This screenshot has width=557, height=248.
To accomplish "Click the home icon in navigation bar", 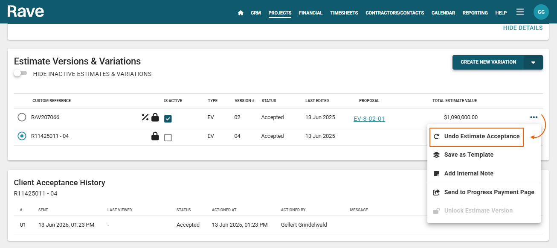I will [x=241, y=13].
